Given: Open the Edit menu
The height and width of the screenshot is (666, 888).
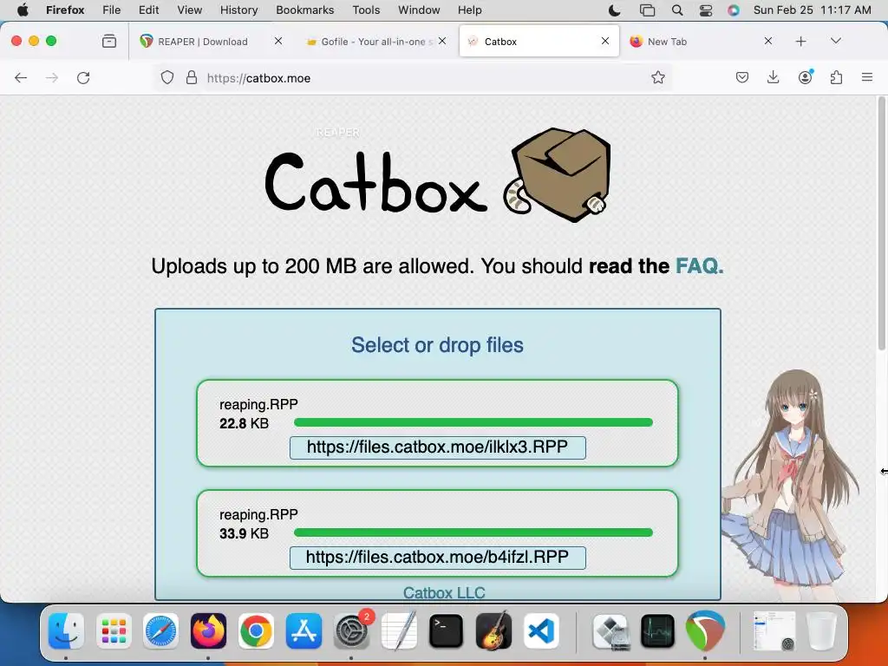Looking at the screenshot, I should [x=148, y=10].
